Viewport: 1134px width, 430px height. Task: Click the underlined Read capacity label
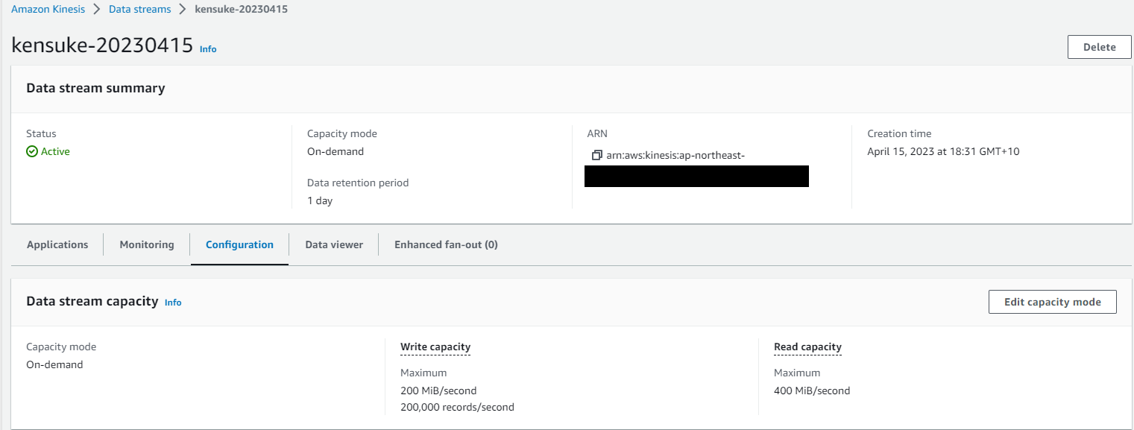[807, 347]
